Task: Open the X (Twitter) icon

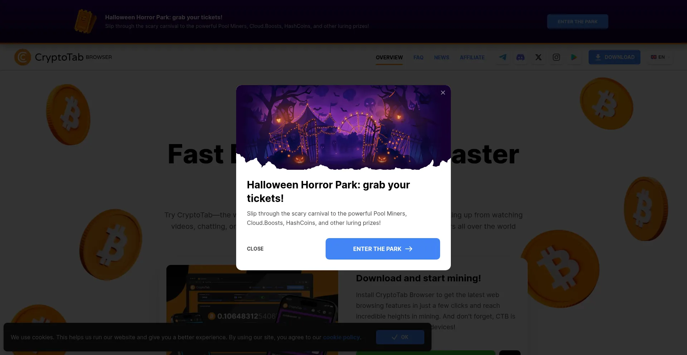Action: coord(539,57)
